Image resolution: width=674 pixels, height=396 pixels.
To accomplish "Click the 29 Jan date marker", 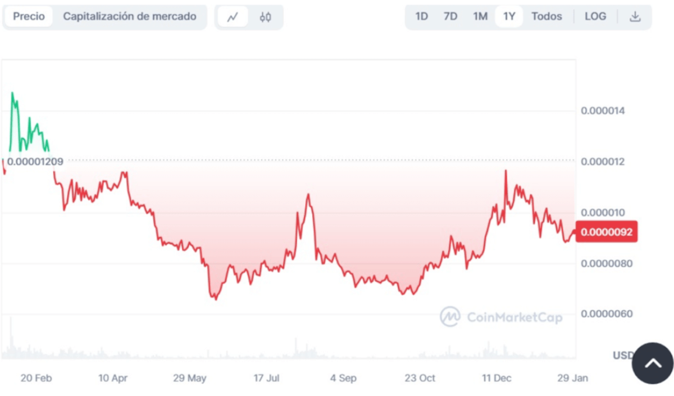I will (x=572, y=378).
